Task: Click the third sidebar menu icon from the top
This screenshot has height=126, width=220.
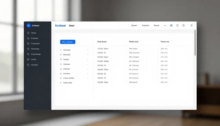Action: click(28, 43)
